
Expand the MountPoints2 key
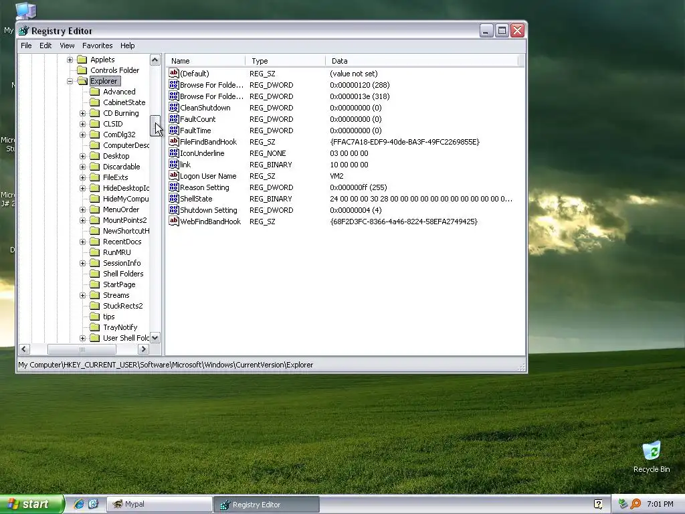click(82, 220)
